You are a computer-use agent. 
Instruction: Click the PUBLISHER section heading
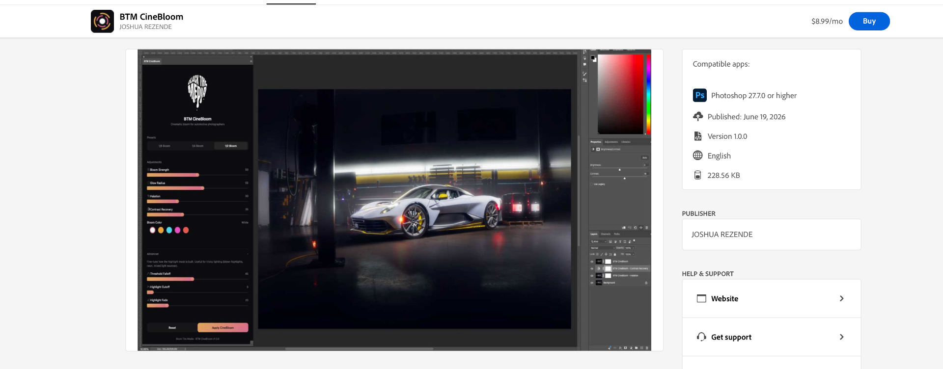[698, 213]
